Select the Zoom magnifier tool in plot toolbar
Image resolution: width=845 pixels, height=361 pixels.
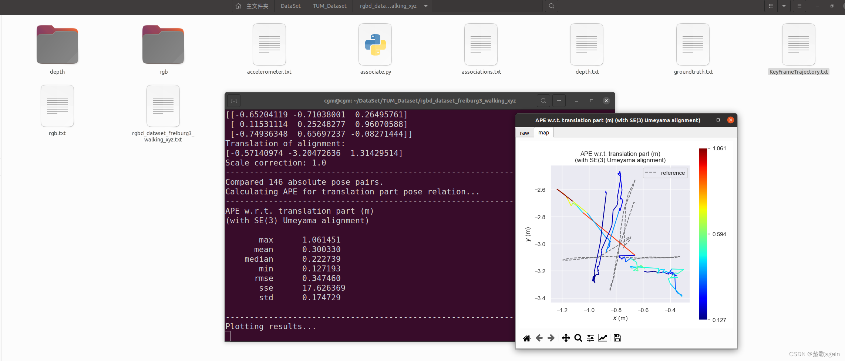click(578, 338)
